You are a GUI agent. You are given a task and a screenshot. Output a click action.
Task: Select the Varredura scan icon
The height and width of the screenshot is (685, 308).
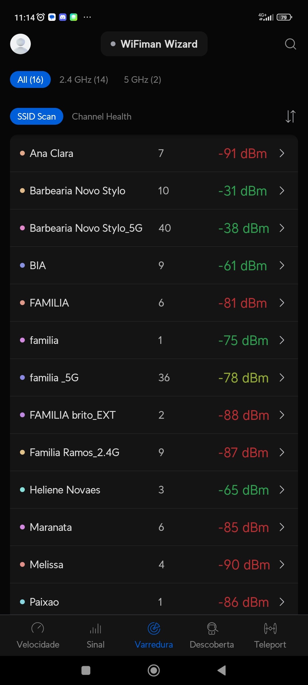[154, 628]
